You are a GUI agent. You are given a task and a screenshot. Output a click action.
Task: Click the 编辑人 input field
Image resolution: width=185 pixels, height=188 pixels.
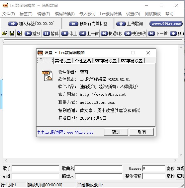tap(99, 176)
